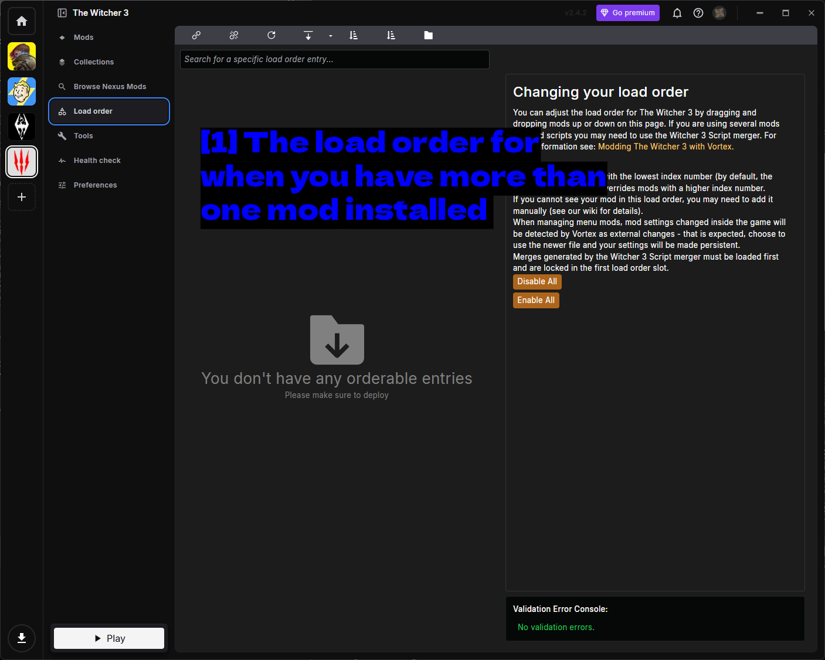Open Browse Nexus Mods
The image size is (825, 660).
tap(109, 87)
